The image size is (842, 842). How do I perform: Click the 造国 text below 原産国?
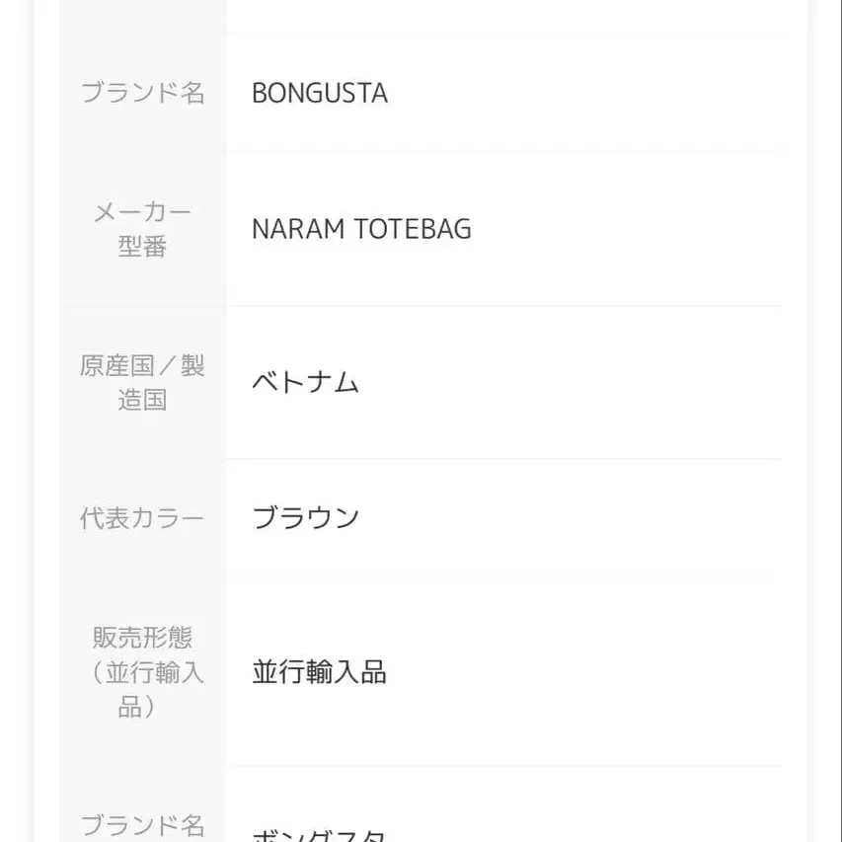pyautogui.click(x=142, y=400)
